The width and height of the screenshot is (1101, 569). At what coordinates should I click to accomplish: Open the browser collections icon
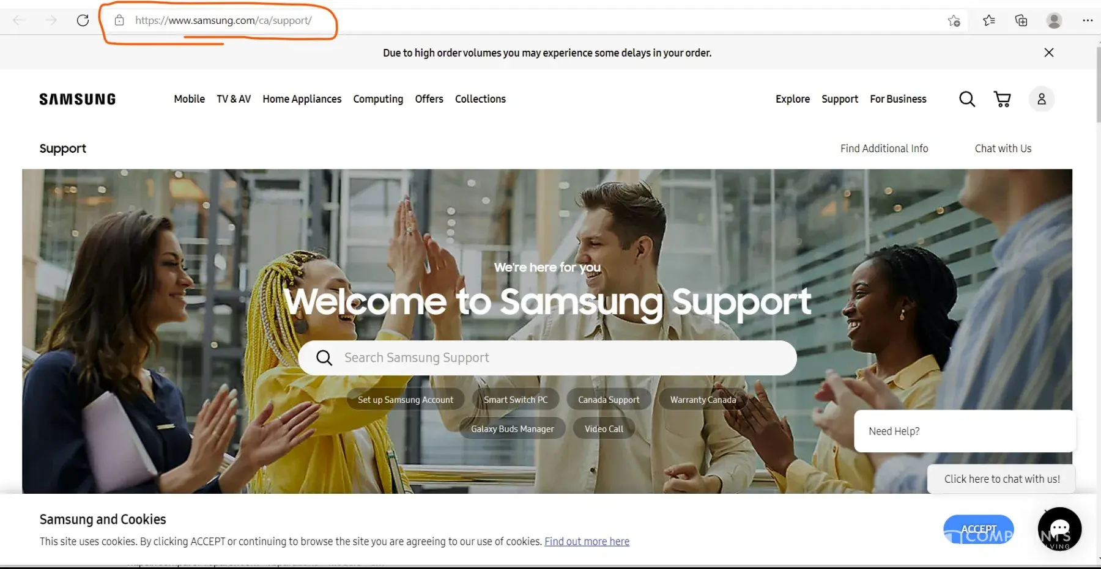pyautogui.click(x=1021, y=21)
